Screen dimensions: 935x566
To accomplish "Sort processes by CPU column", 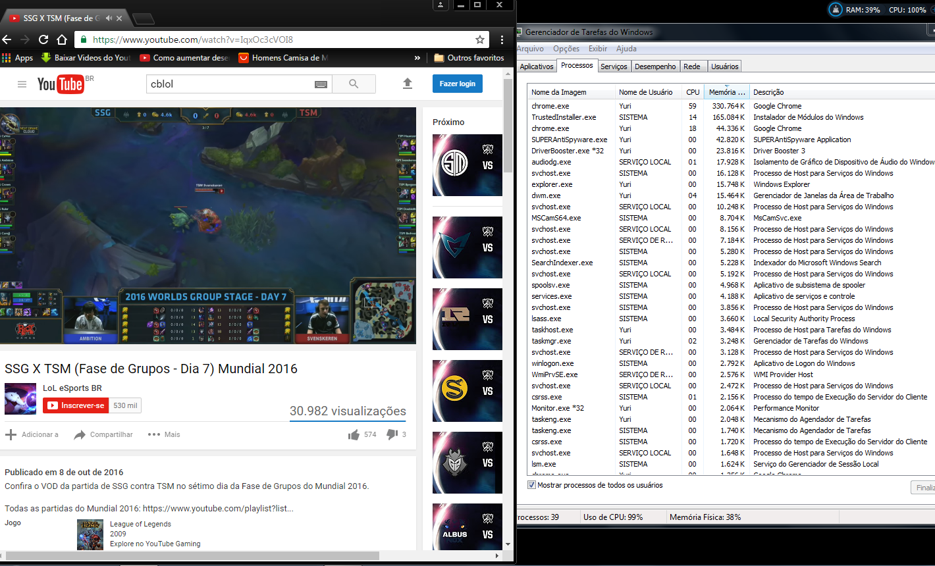I will (x=693, y=92).
